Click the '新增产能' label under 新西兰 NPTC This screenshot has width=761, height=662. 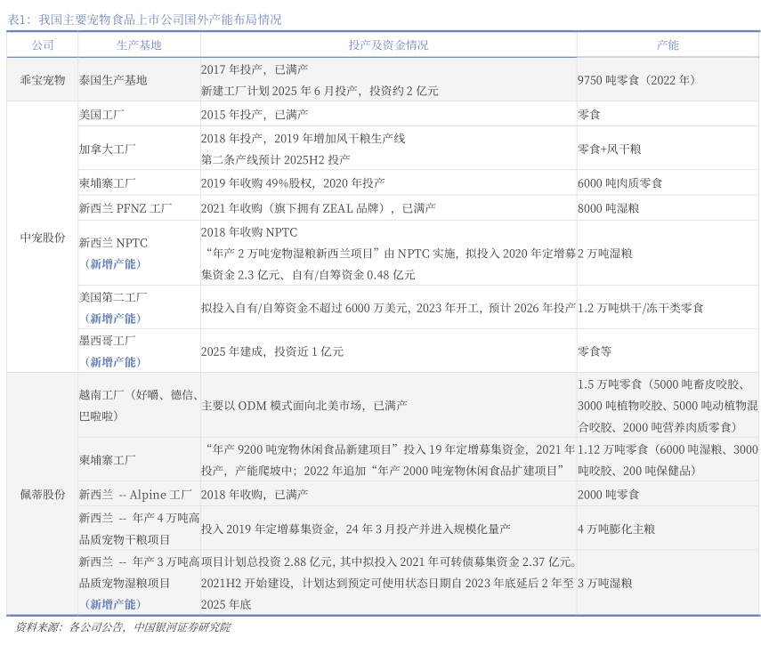[x=113, y=264]
